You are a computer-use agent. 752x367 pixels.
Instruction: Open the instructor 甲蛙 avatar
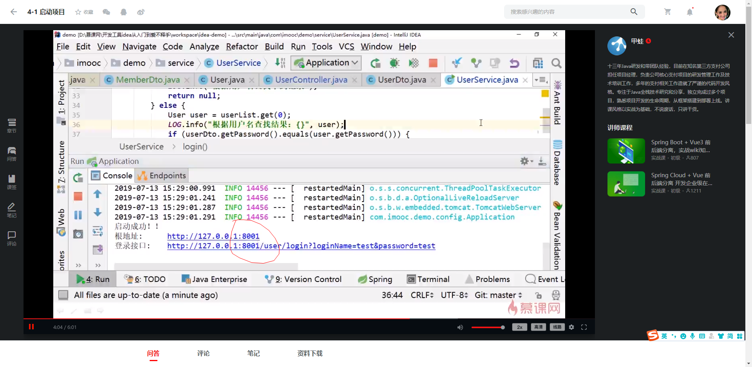pyautogui.click(x=617, y=46)
